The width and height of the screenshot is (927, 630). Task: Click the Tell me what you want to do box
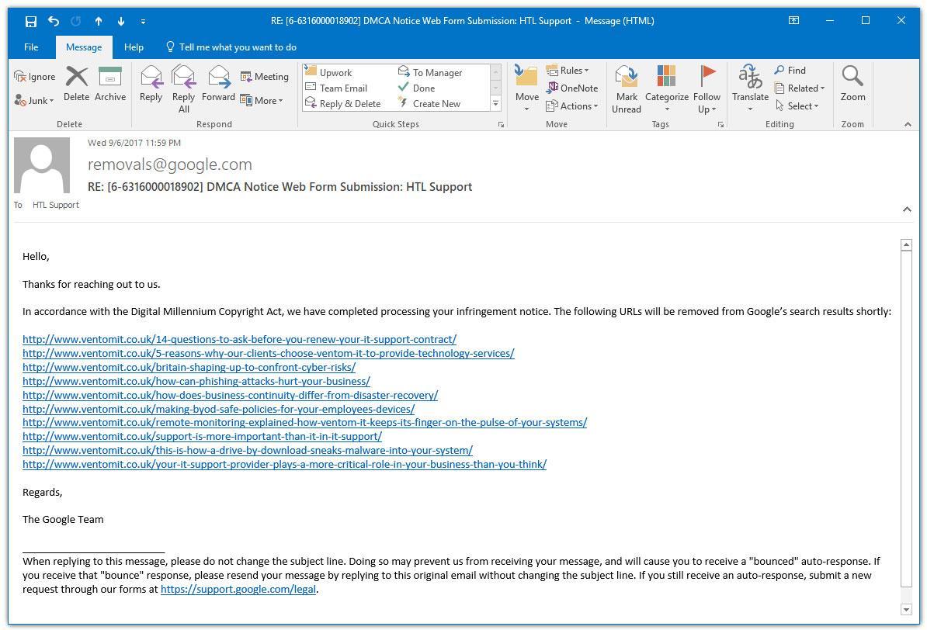point(237,47)
